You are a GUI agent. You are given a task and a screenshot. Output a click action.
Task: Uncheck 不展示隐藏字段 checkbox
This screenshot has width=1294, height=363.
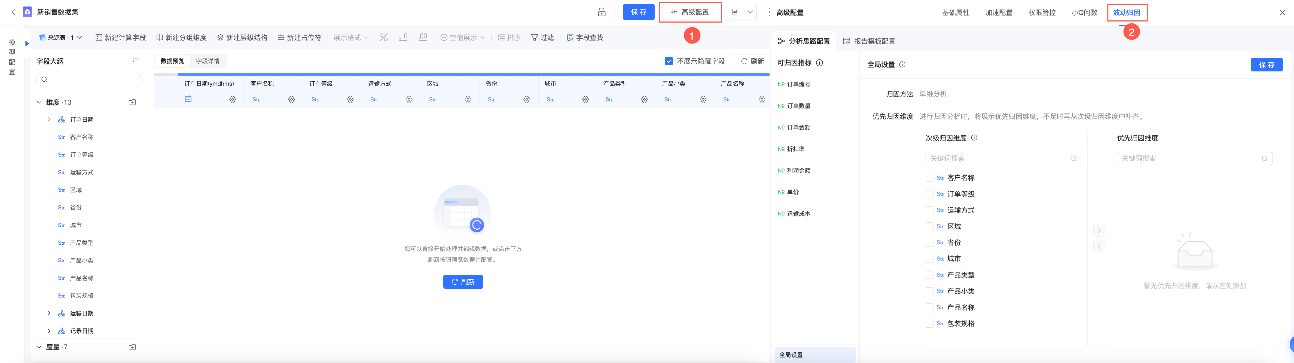coord(669,61)
